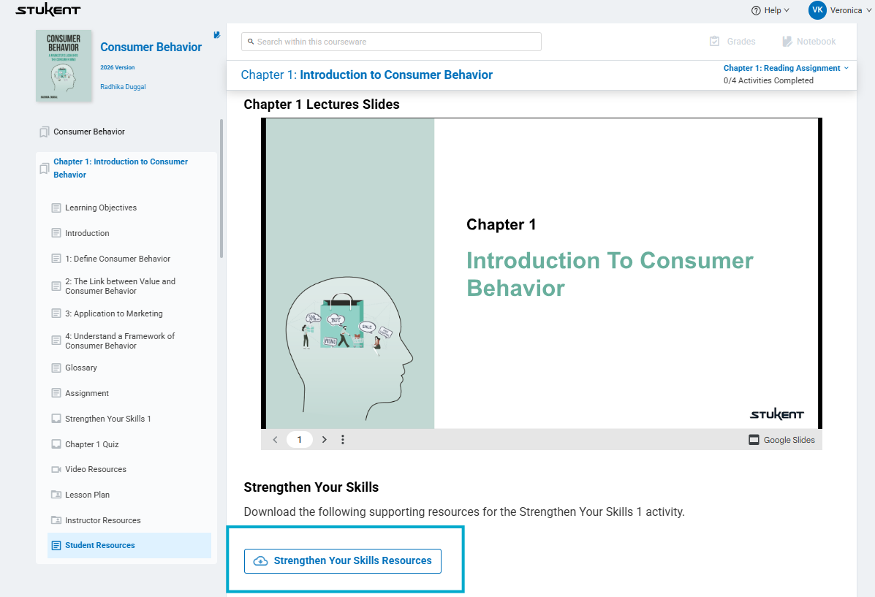Advance to next slide arrow

click(x=325, y=440)
